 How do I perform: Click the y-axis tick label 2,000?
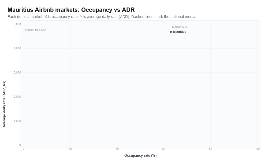point(17,97)
